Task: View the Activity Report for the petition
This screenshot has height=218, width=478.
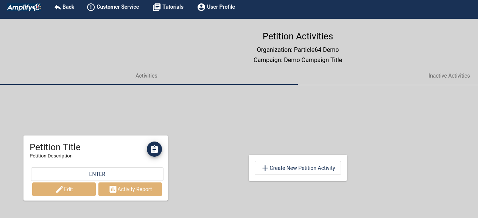Action: 130,189
